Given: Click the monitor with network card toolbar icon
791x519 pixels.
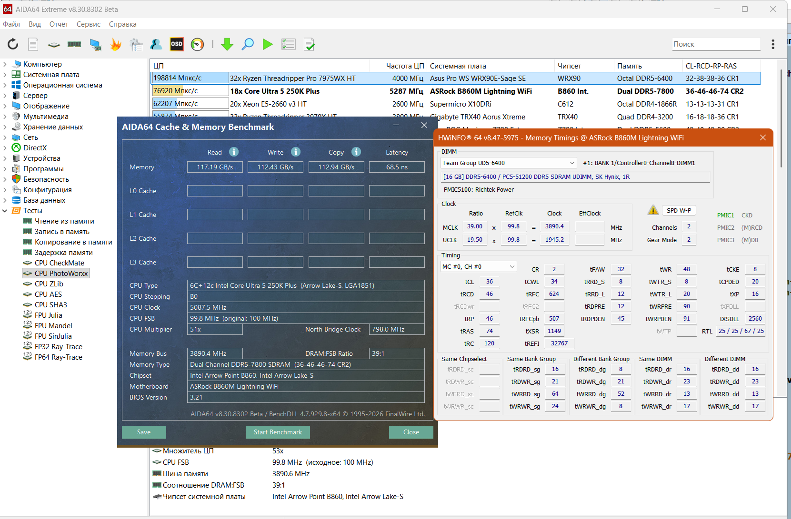Looking at the screenshot, I should (95, 44).
